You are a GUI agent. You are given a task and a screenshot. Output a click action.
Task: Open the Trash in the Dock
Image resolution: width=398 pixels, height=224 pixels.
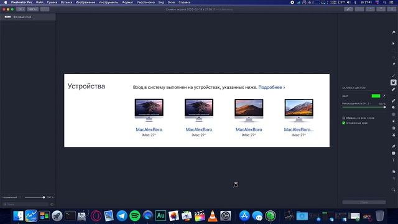(380, 216)
